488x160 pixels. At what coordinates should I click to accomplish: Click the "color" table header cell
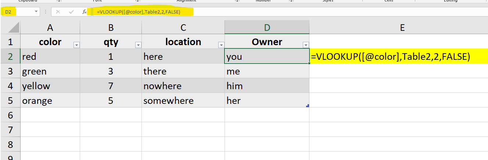tap(50, 42)
